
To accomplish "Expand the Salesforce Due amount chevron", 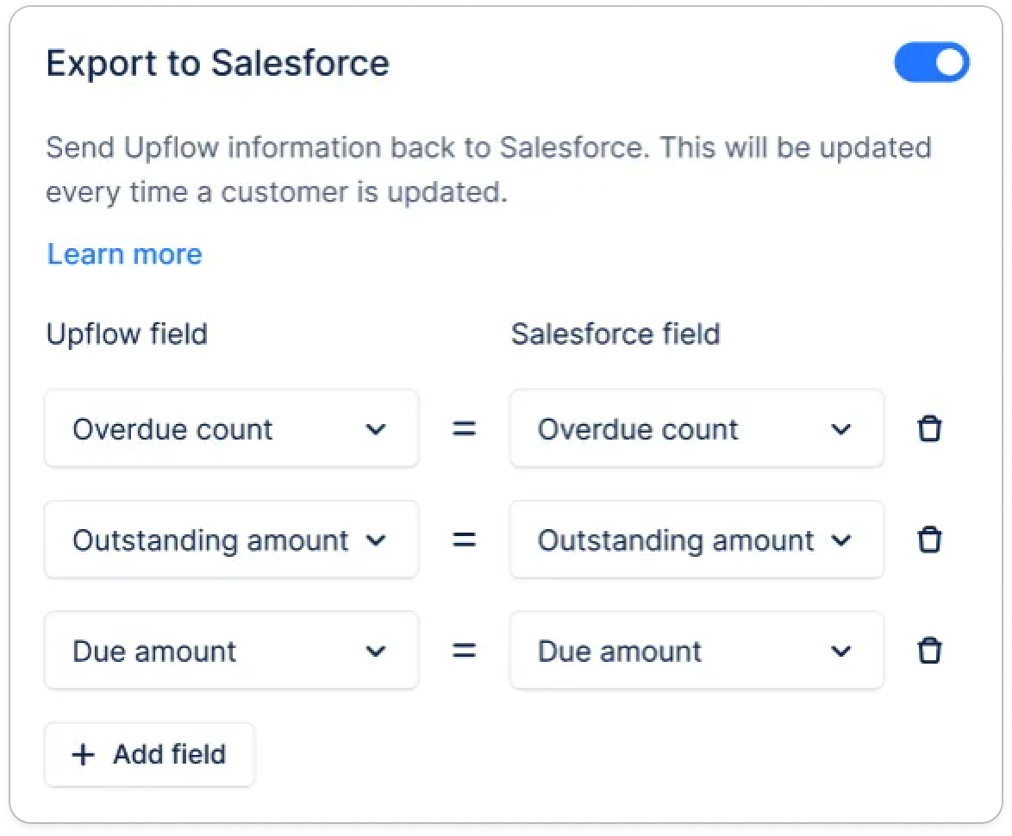I will tap(840, 651).
